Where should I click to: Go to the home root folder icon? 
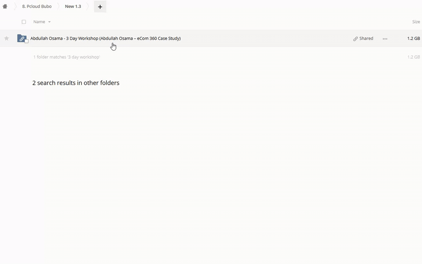click(5, 6)
